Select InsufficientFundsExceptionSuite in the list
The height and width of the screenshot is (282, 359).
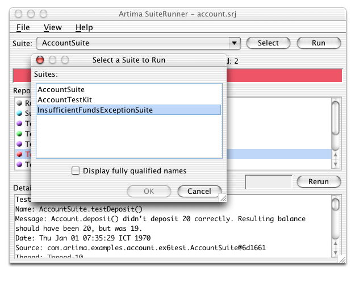click(x=129, y=110)
